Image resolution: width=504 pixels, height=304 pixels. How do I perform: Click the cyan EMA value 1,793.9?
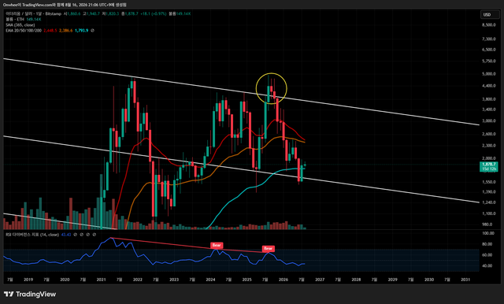[x=82, y=31]
